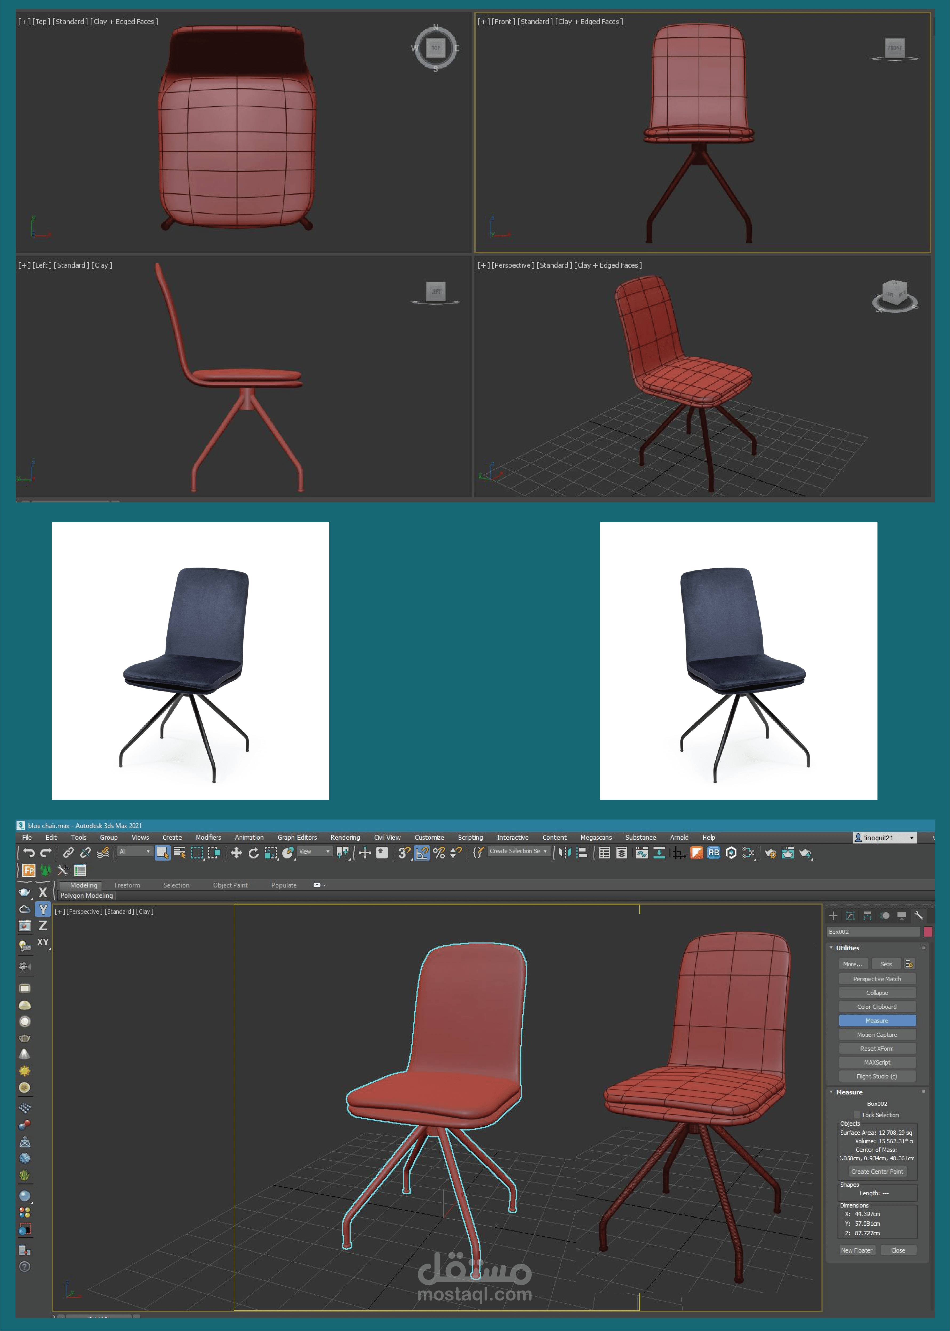This screenshot has width=950, height=1331.
Task: Expand the Polygon Modeling ribbon panel
Action: tap(87, 895)
